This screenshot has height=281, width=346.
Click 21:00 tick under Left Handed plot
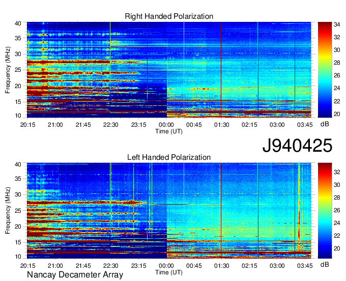[55, 266]
